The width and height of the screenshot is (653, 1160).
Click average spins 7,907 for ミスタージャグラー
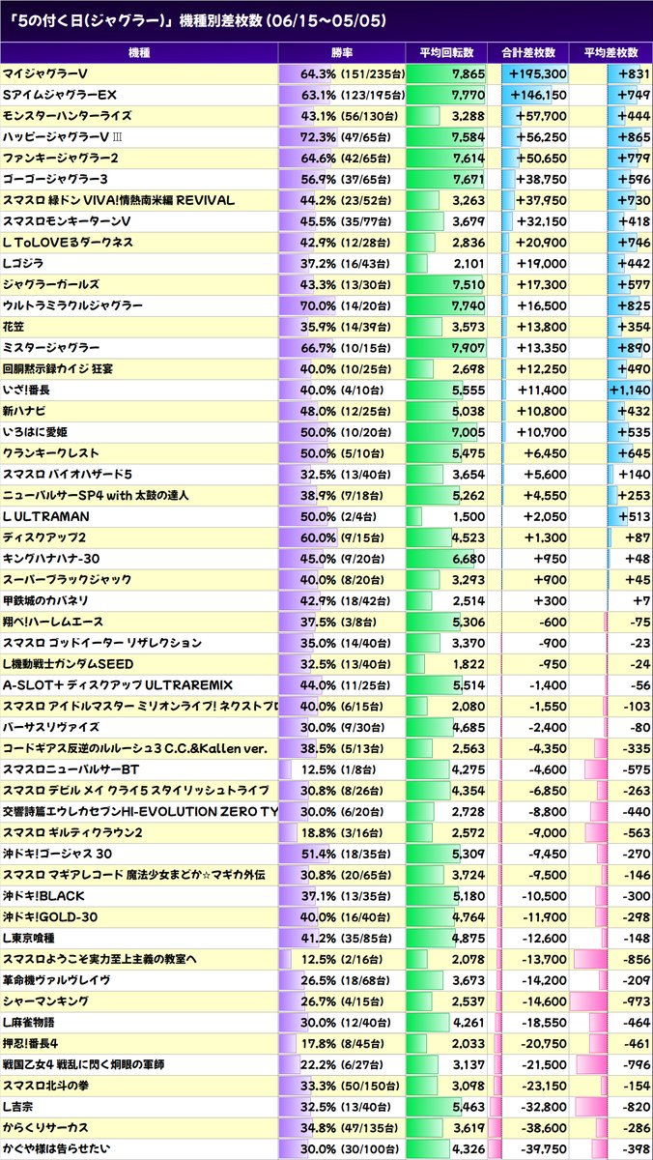click(467, 348)
